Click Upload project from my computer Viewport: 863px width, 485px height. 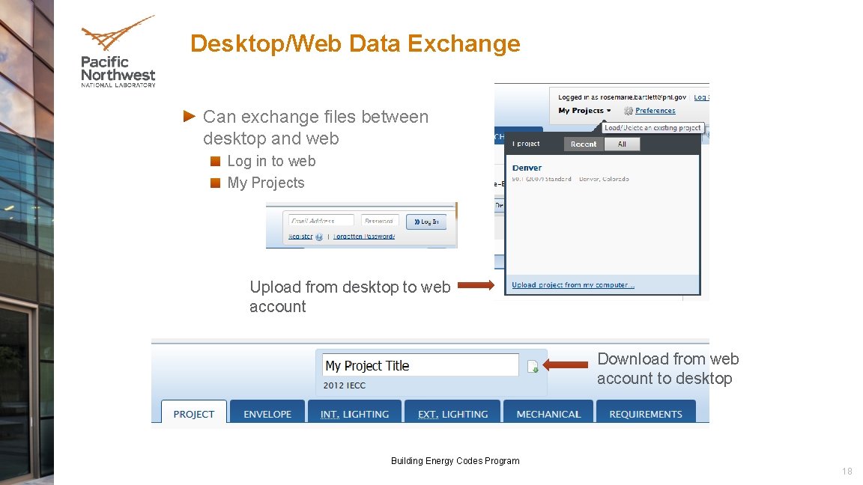572,284
